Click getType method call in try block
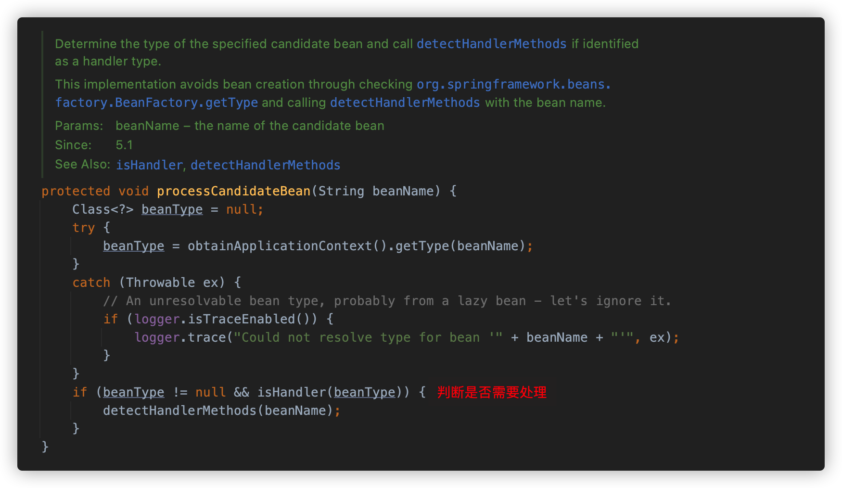This screenshot has height=488, width=842. (x=422, y=246)
